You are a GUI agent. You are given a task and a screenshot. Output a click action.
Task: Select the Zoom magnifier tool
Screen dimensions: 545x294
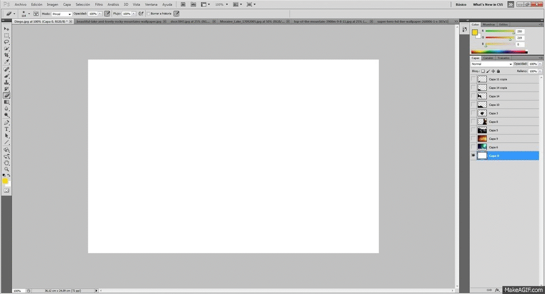point(7,169)
